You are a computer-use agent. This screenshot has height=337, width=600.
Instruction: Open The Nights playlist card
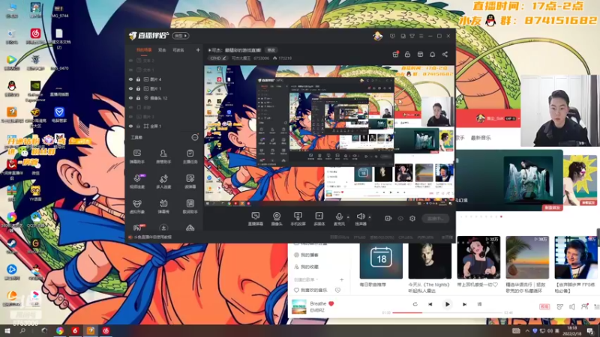click(x=430, y=264)
